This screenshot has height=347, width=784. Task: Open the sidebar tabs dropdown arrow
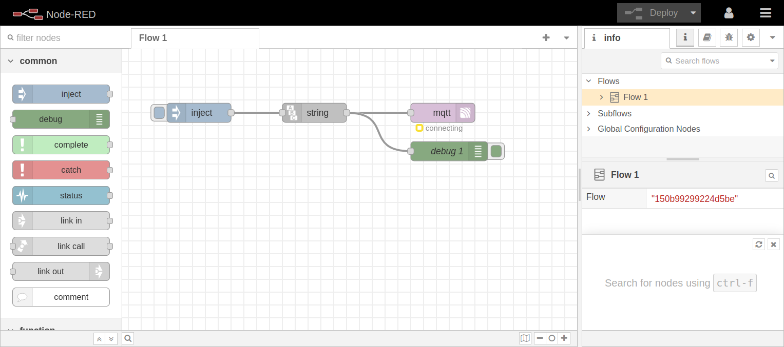point(773,37)
